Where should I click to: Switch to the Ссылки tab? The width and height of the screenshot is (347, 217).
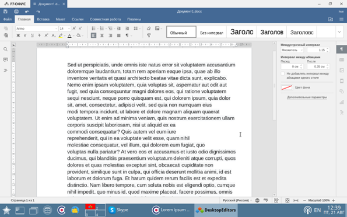click(x=78, y=19)
